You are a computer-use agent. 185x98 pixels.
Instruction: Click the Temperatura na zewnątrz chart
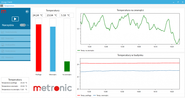point(130,29)
